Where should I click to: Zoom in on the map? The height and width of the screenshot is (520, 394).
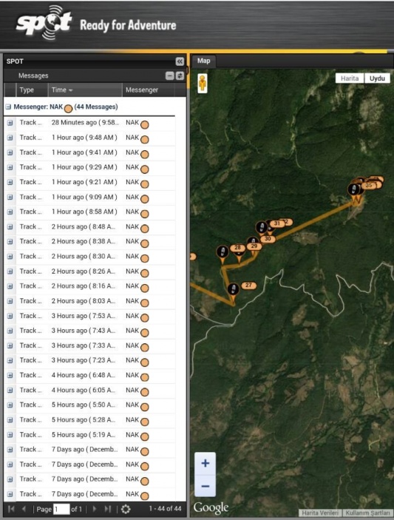coord(205,463)
